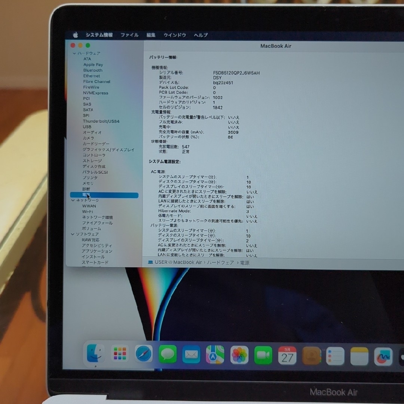
Task: Open the ウインドウ menu
Action: pyautogui.click(x=175, y=35)
